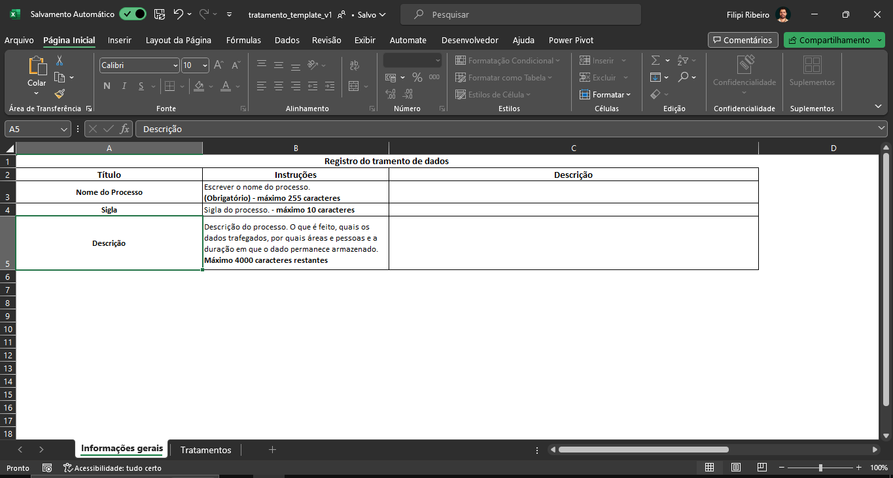Apply Bold formatting with the N button

pyautogui.click(x=107, y=86)
